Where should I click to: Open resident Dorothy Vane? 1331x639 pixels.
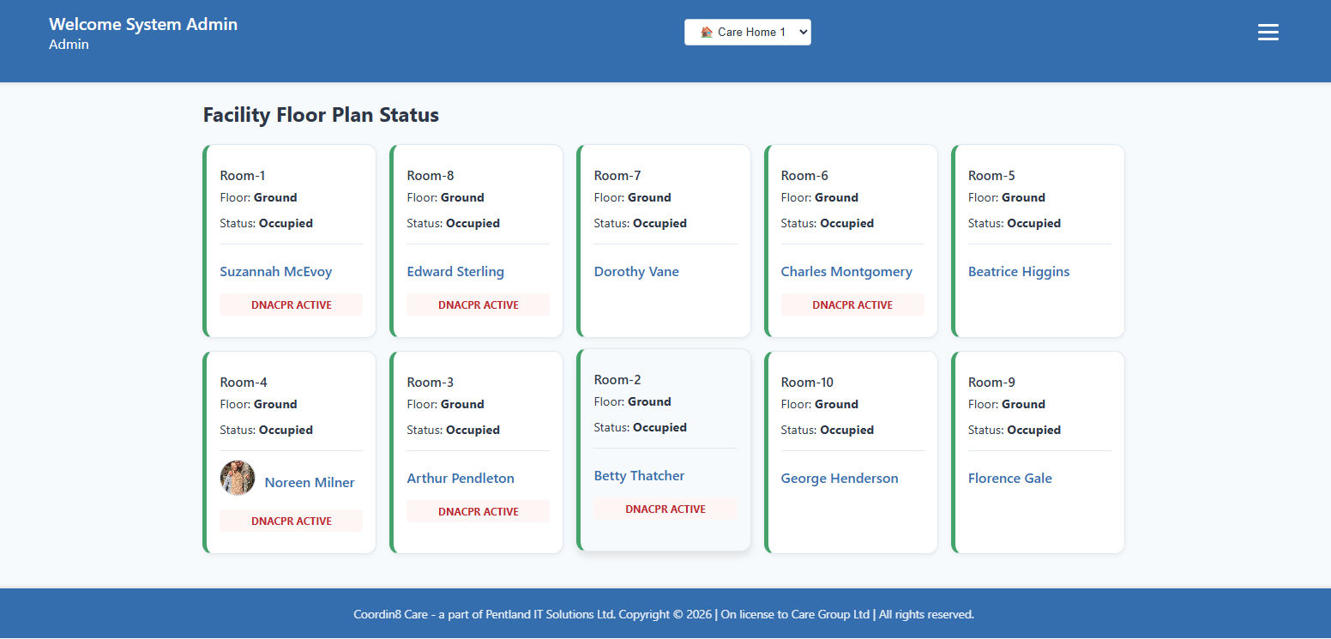(636, 272)
